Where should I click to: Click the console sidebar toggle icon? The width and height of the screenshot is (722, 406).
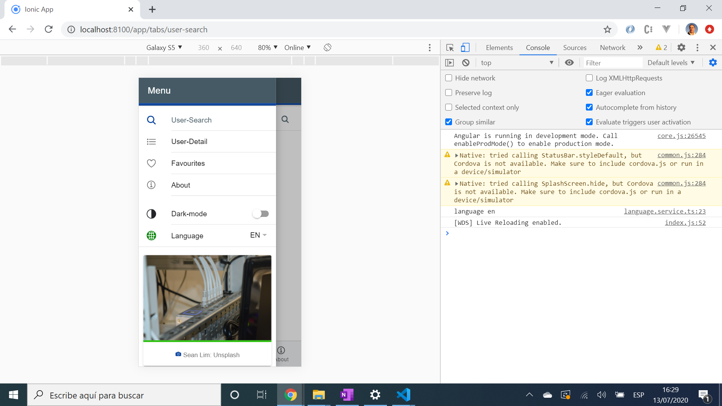click(449, 63)
